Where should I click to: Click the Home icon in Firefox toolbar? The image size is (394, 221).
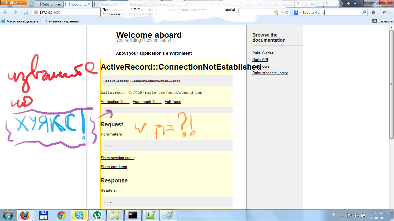coord(374,12)
